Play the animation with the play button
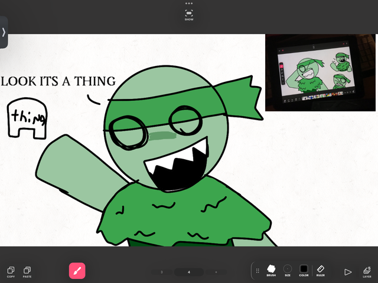The height and width of the screenshot is (283, 378). click(348, 272)
